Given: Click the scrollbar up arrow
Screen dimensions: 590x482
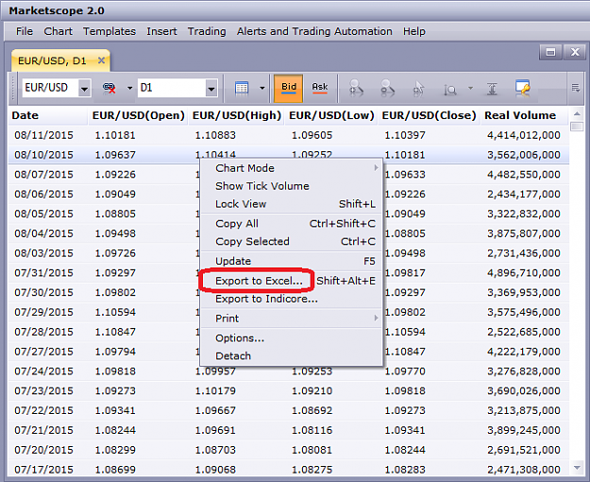Looking at the screenshot, I should [x=577, y=113].
